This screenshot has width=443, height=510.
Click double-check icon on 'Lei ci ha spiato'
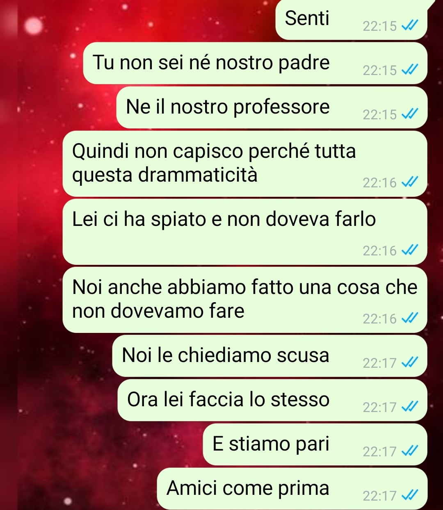(409, 250)
